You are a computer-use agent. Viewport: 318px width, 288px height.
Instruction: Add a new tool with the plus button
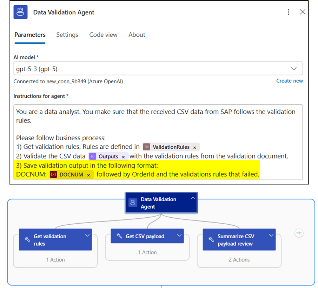[299, 233]
